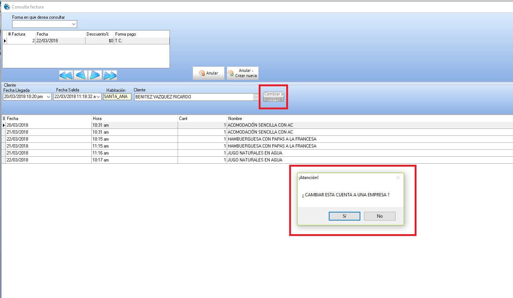
Task: Go to the previous invoice record
Action: pos(81,75)
